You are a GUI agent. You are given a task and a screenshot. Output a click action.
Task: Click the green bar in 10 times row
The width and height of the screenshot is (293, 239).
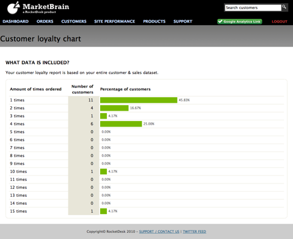coord(103,172)
